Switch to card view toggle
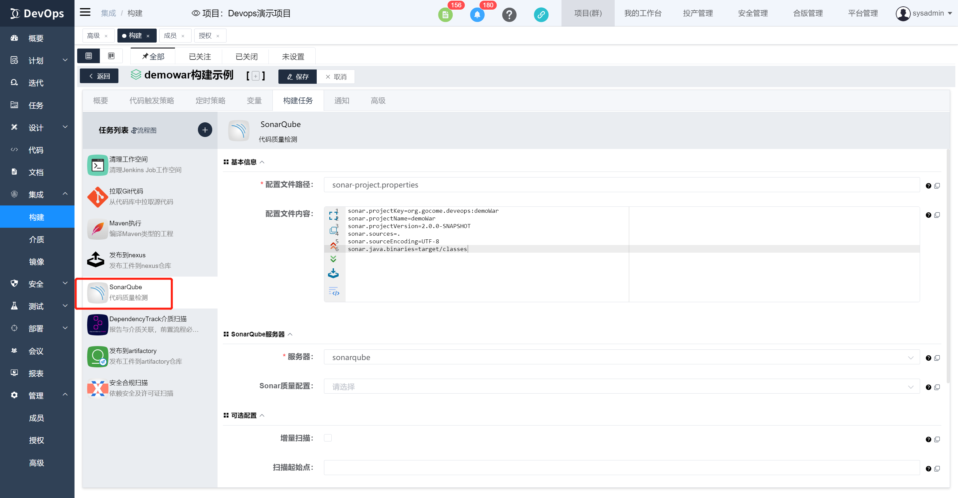This screenshot has height=498, width=958. [111, 56]
